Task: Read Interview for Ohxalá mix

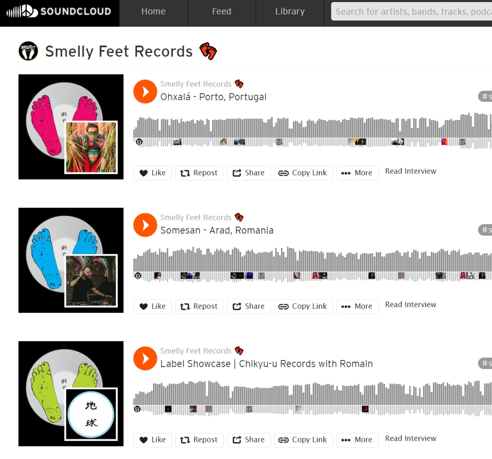Action: point(411,171)
